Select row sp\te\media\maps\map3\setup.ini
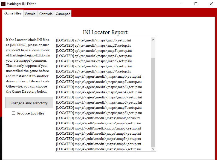Viewport: 217px width, 160px height. [x=103, y=51]
